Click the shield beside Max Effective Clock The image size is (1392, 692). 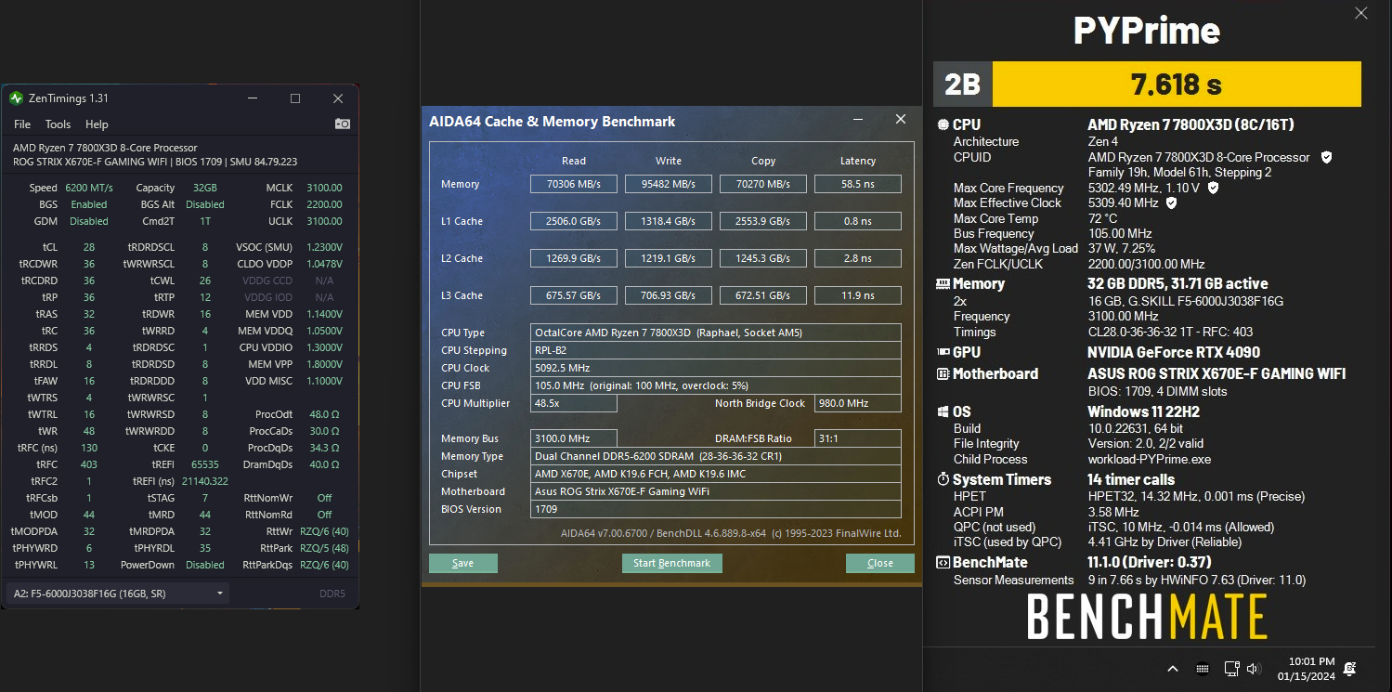click(x=1171, y=202)
